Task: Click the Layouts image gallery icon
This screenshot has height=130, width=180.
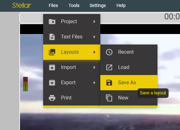Action: (52, 52)
